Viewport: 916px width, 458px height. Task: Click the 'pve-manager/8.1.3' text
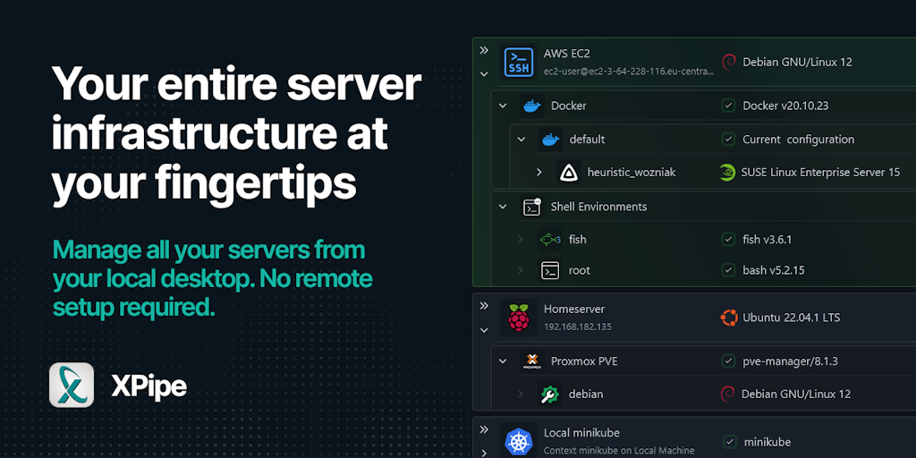(790, 361)
